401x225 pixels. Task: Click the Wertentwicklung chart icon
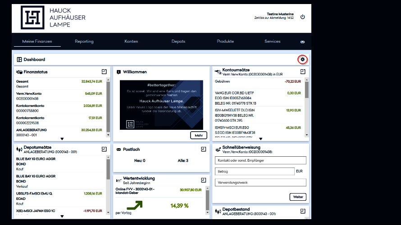pos(118,181)
